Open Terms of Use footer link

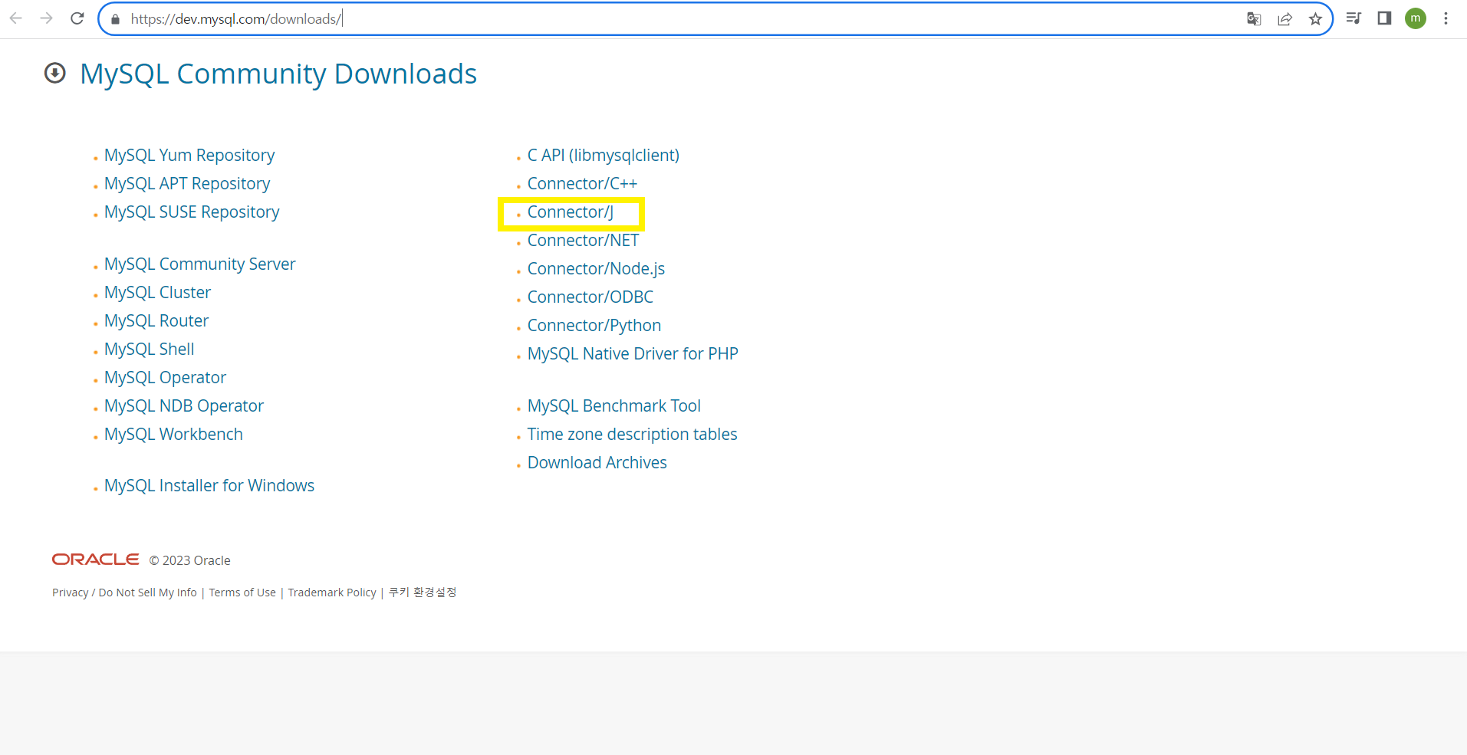pyautogui.click(x=242, y=593)
